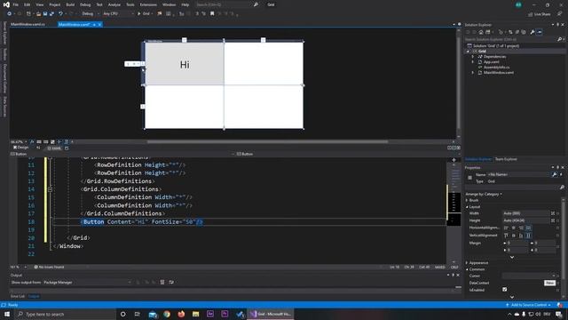The height and width of the screenshot is (320, 568).
Task: Set HorizontalAlignment to Left
Action: pos(506,228)
